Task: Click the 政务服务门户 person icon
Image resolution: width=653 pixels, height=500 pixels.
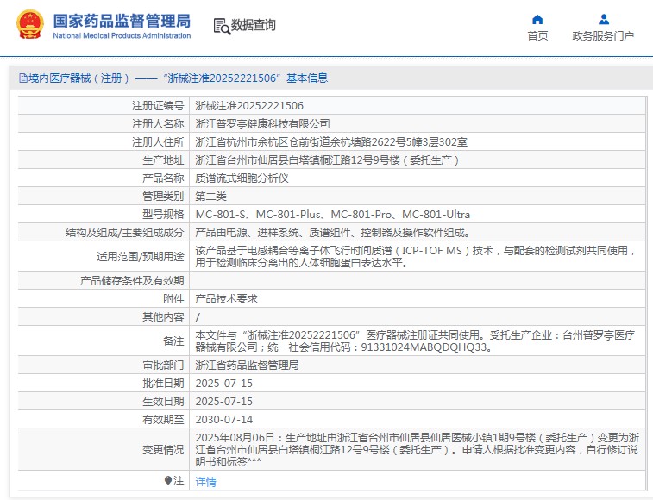Action: (603, 20)
